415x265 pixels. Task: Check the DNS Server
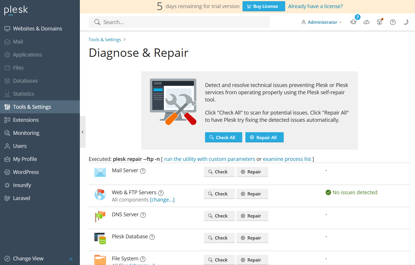click(x=219, y=216)
